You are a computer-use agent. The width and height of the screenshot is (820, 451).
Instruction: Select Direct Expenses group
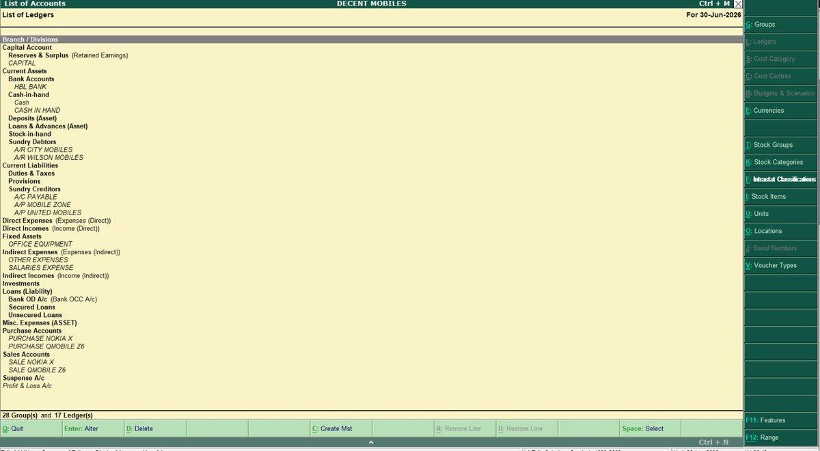click(x=27, y=221)
